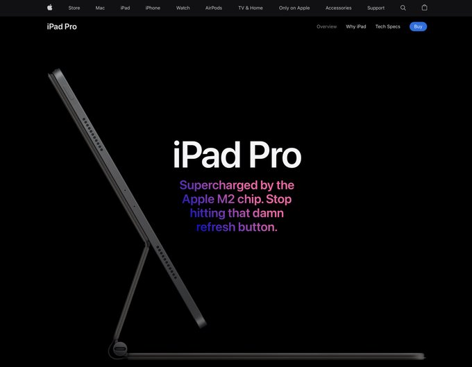Open the Why iPad link
Viewport: 472px width, 367px height.
[356, 26]
